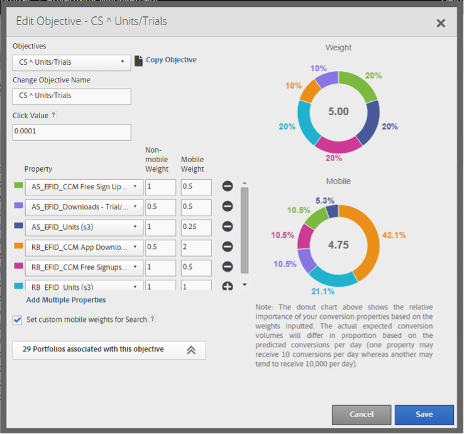Remove the RB_EFID_CCM Free Signups property
The image size is (464, 434).
[x=227, y=267]
